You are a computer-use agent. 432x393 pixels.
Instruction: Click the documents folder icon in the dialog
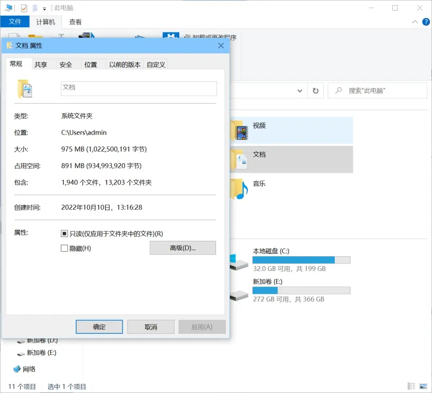point(25,89)
